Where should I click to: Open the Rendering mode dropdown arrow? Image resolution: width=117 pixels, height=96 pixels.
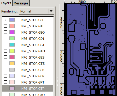(51, 11)
